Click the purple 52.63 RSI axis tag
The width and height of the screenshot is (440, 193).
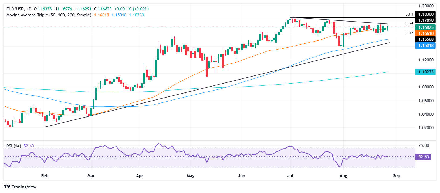423,157
